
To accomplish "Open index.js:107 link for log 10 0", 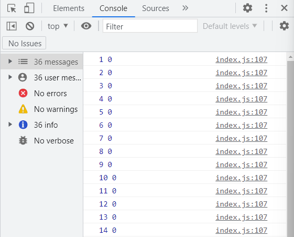I will pyautogui.click(x=241, y=178).
